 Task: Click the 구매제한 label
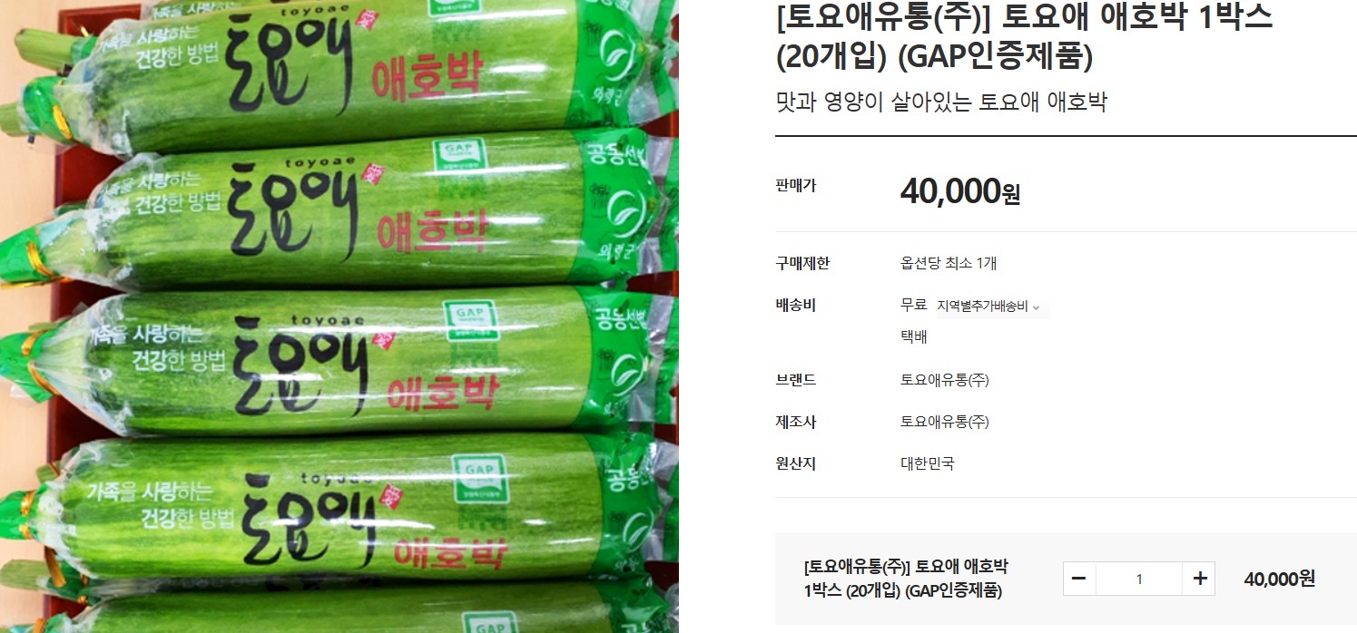coord(802,264)
